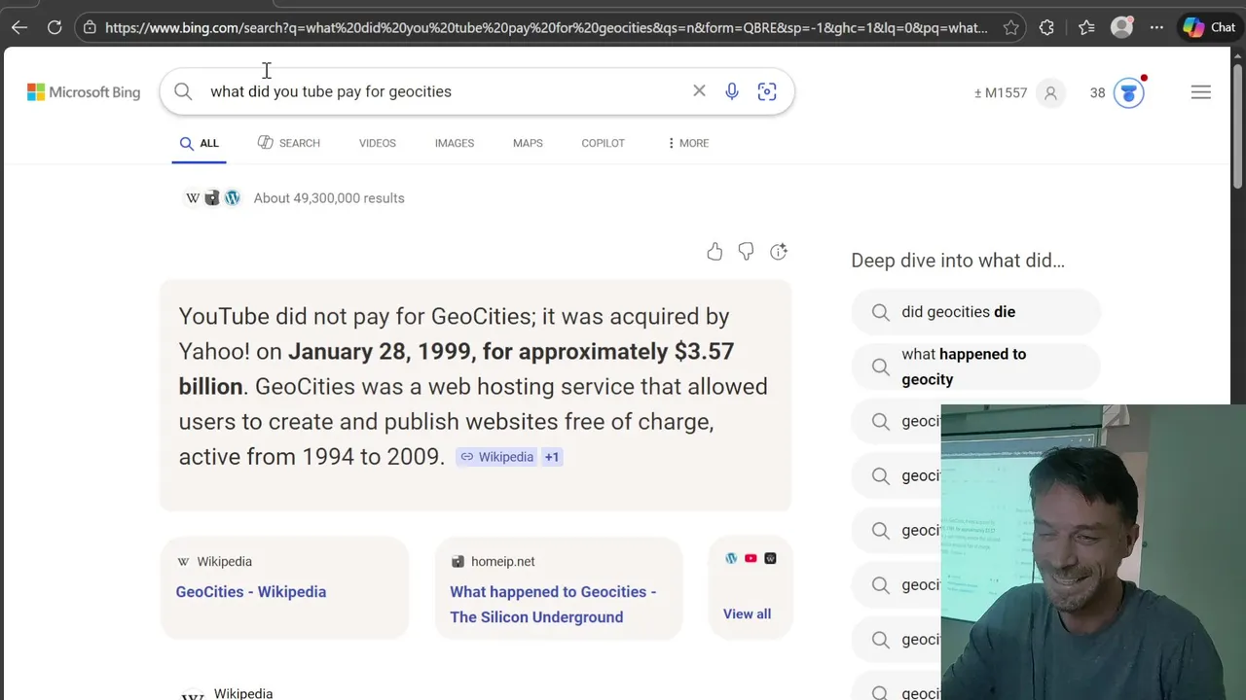The image size is (1246, 700).
Task: Click the browser back arrow
Action: point(19,27)
